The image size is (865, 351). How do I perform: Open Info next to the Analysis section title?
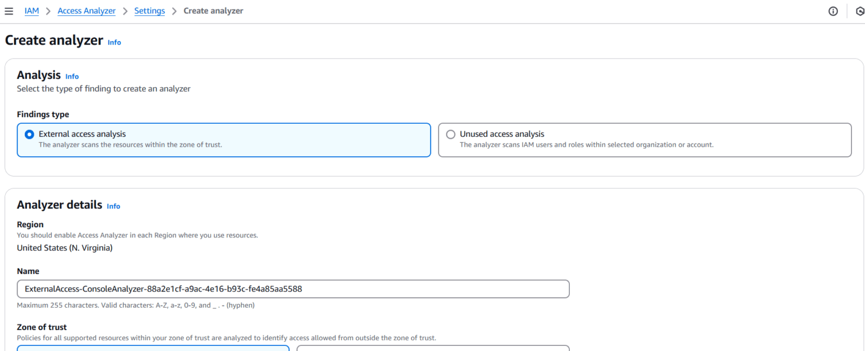tap(72, 76)
